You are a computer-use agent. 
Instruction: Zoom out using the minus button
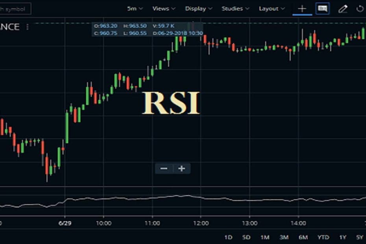(164, 168)
